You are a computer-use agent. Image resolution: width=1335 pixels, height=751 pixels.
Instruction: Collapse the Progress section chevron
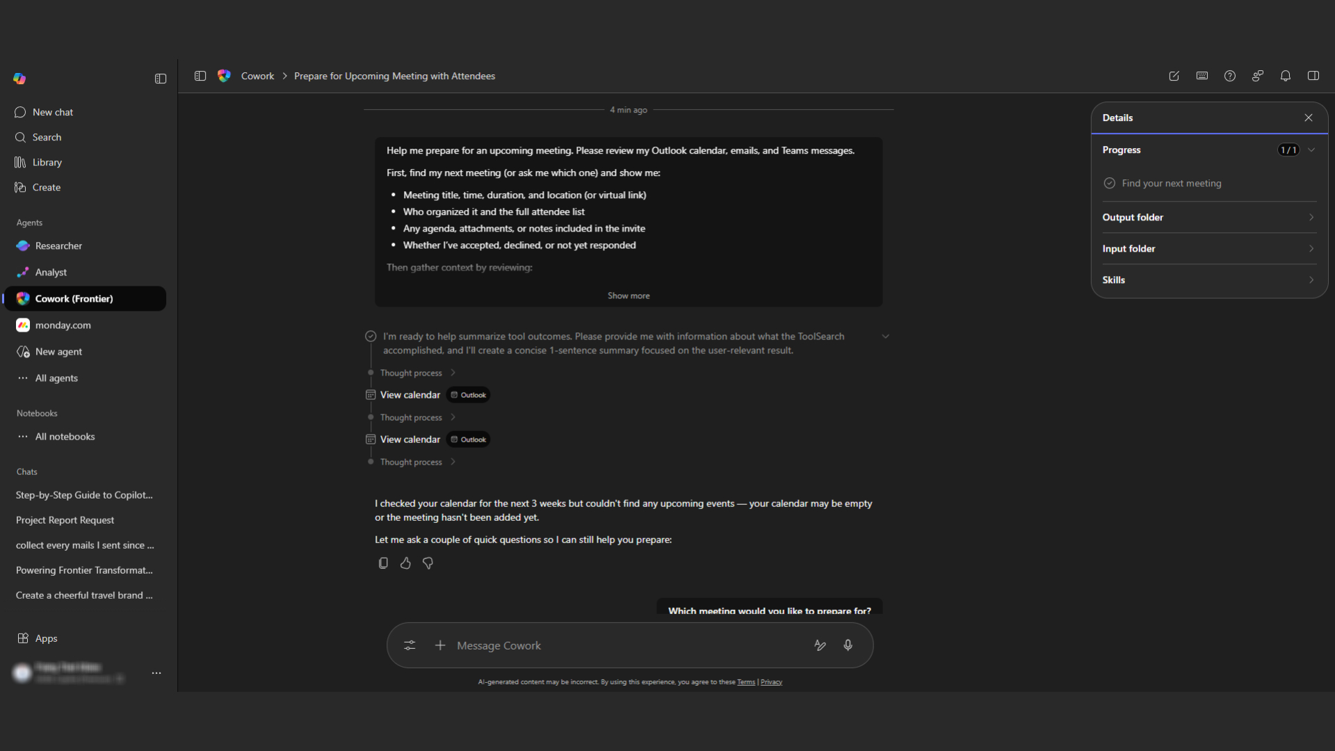coord(1311,150)
